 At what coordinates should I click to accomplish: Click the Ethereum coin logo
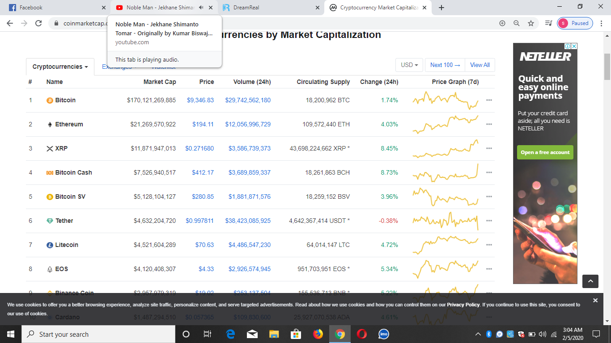pos(50,125)
